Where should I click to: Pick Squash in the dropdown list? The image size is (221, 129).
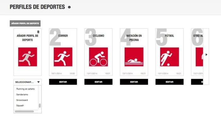click(x=20, y=106)
